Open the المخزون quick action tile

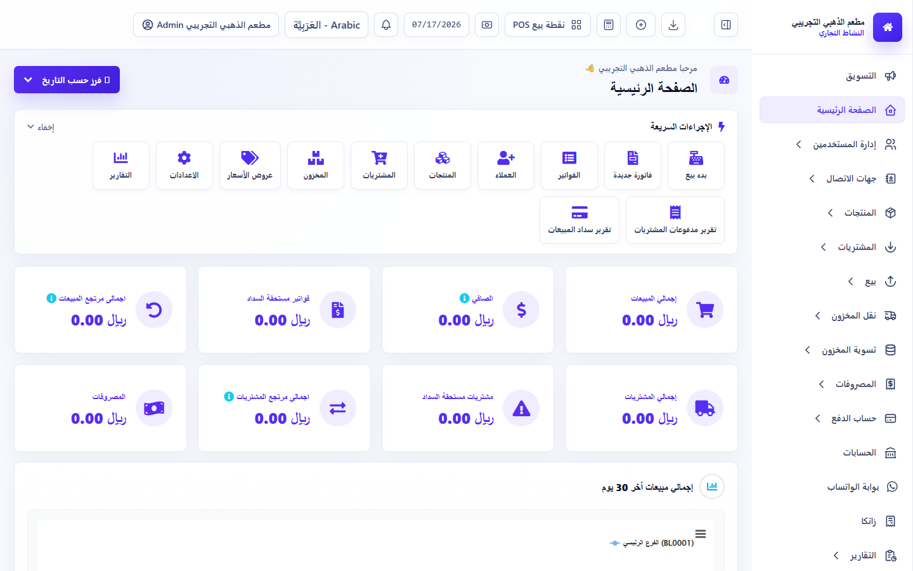click(316, 165)
